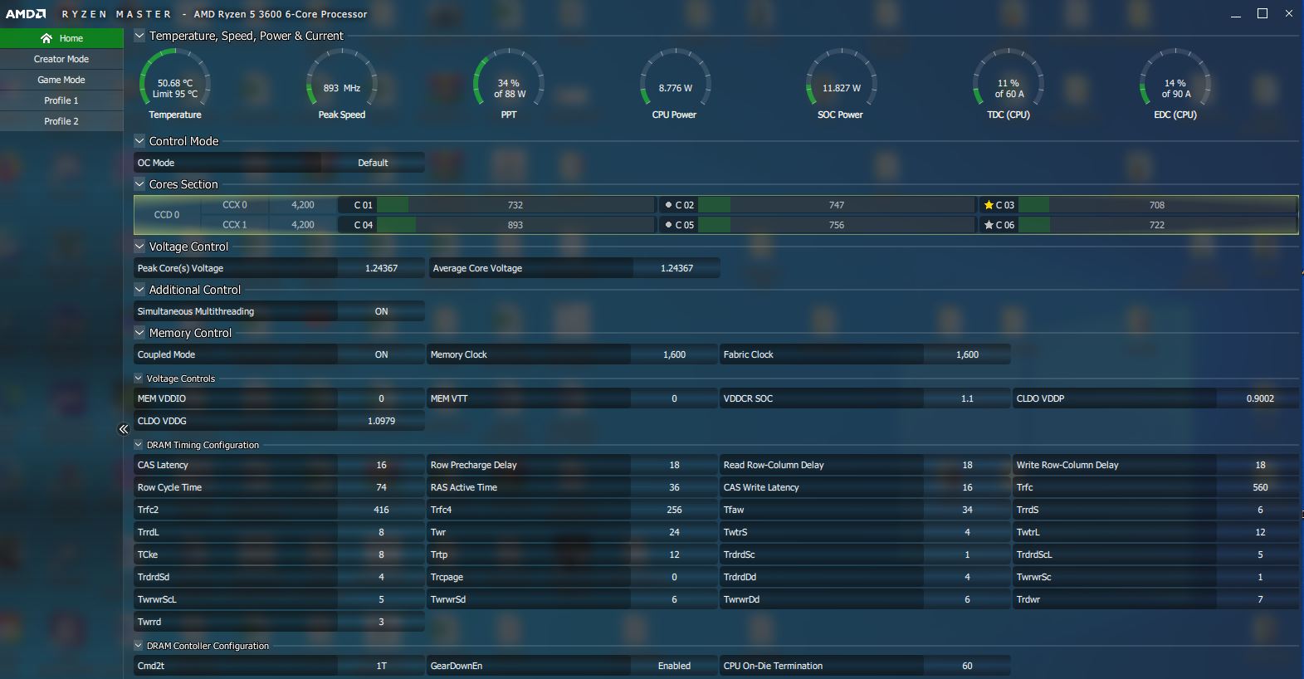Switch to Creator Mode
Image resolution: width=1304 pixels, height=679 pixels.
61,59
